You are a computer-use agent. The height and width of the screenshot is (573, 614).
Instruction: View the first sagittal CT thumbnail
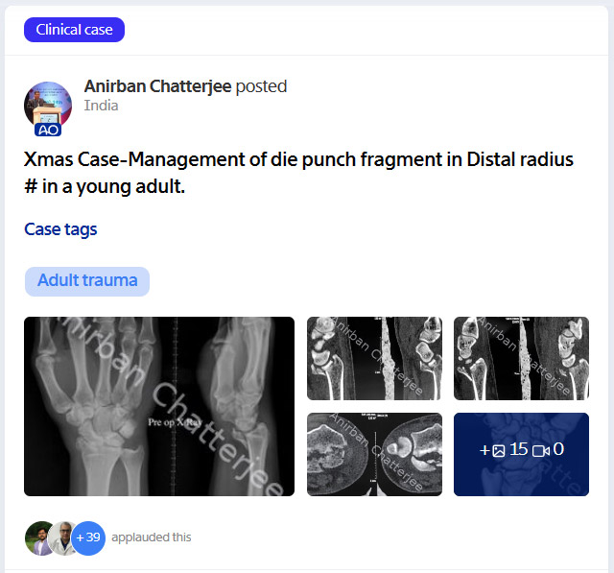374,358
